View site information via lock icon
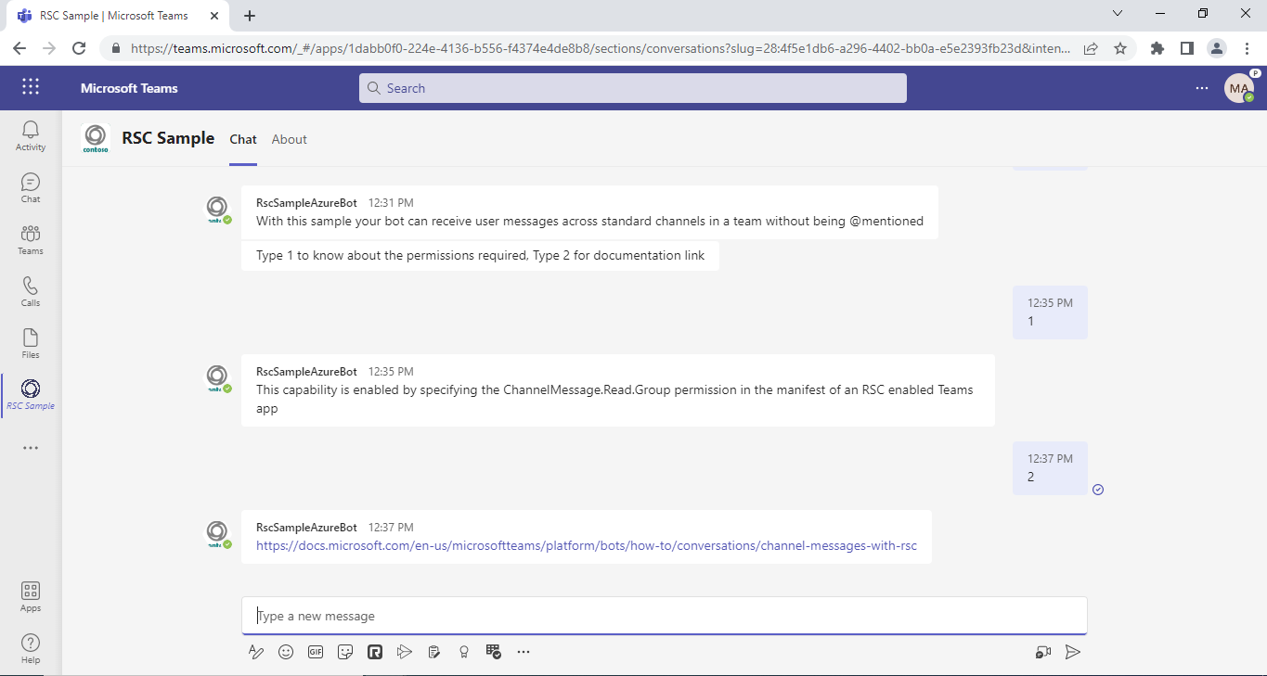Image resolution: width=1267 pixels, height=676 pixels. click(x=116, y=48)
